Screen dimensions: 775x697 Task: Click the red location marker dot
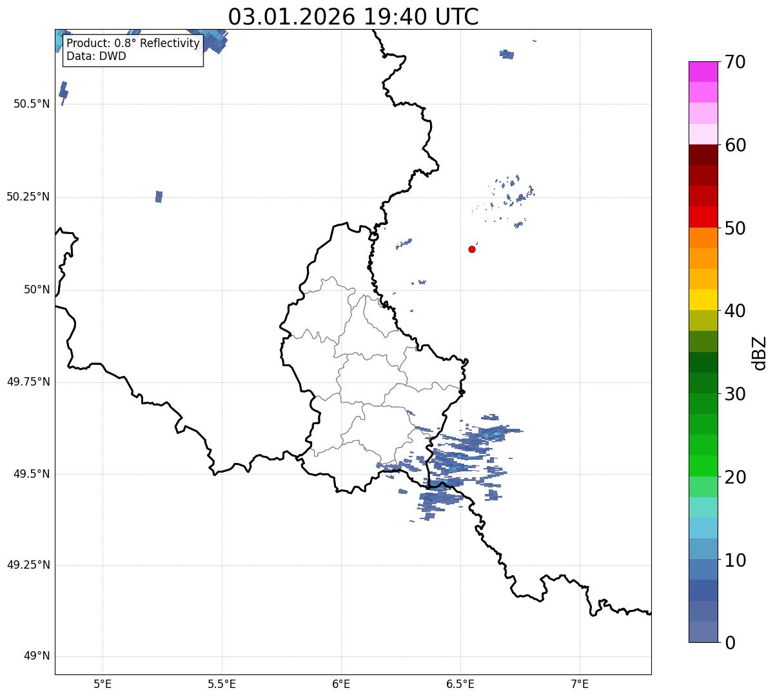pos(472,249)
